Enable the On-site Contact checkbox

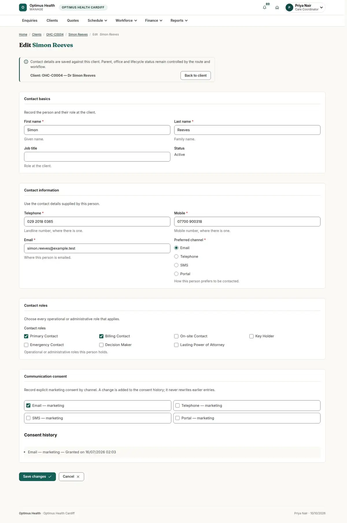point(176,336)
